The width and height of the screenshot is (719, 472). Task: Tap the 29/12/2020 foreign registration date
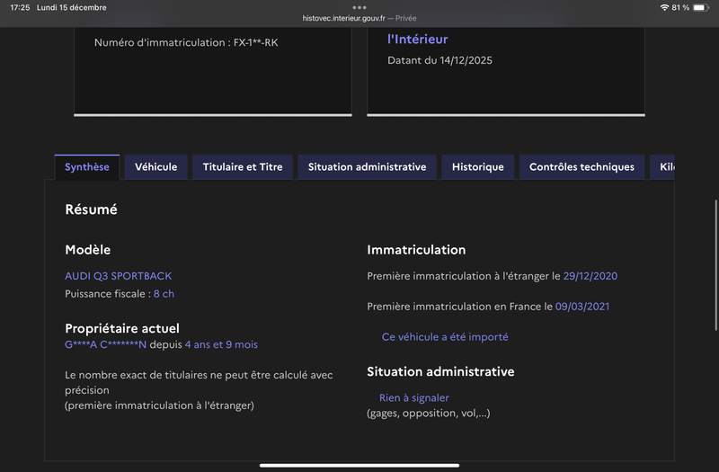point(590,276)
